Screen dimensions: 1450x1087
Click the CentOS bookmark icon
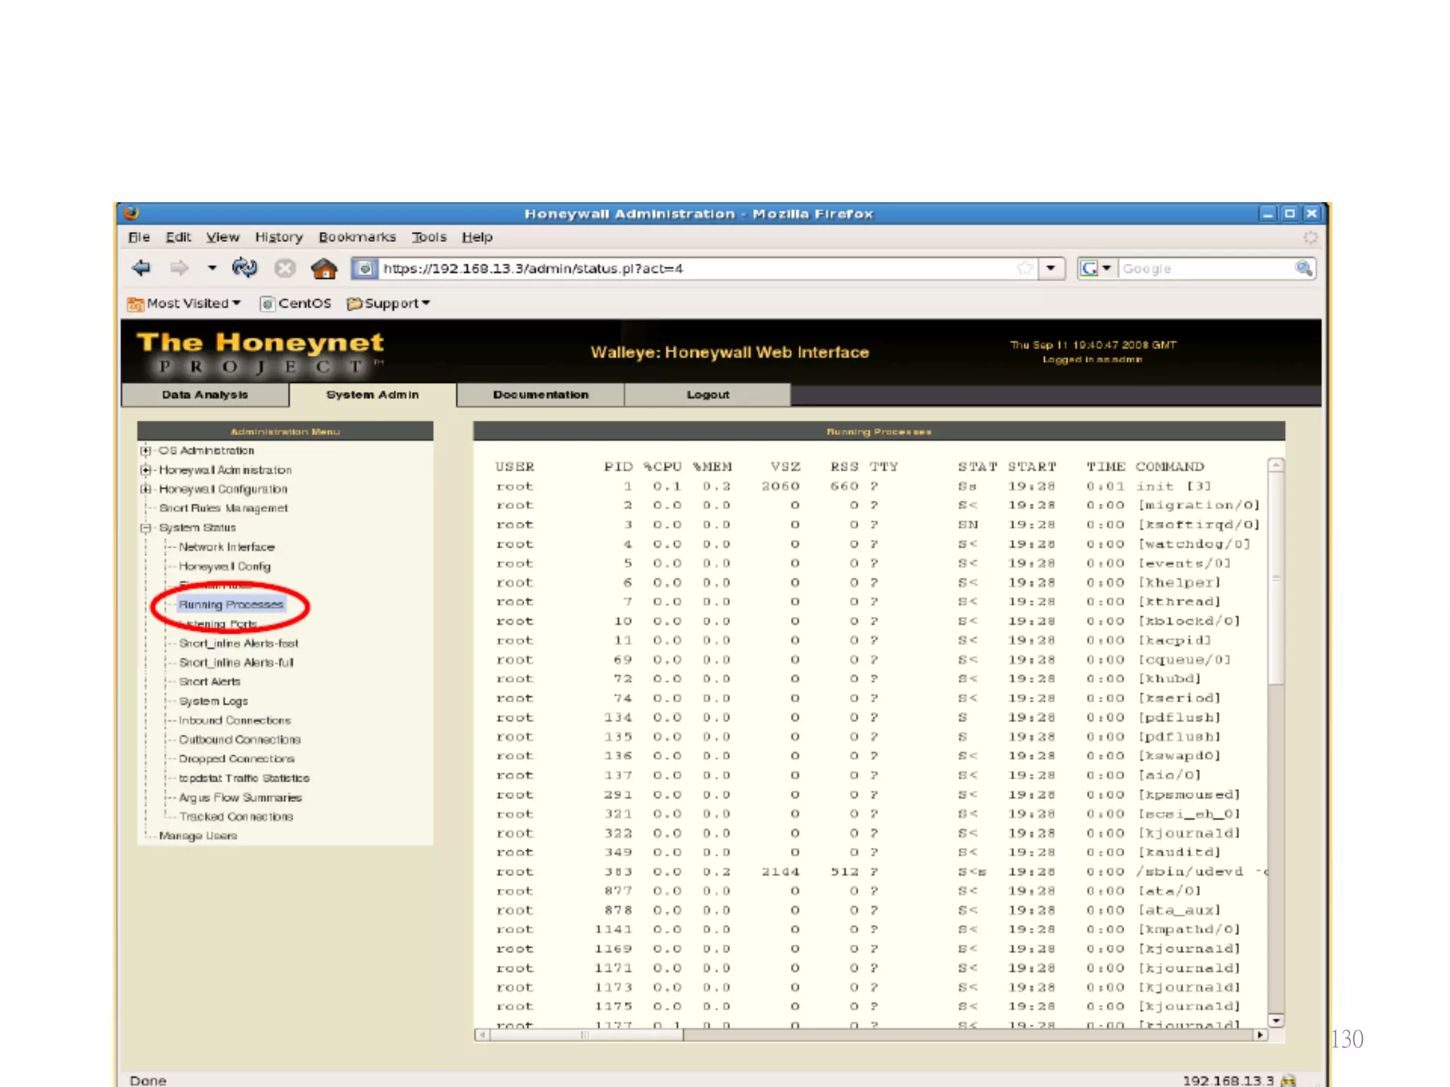267,304
